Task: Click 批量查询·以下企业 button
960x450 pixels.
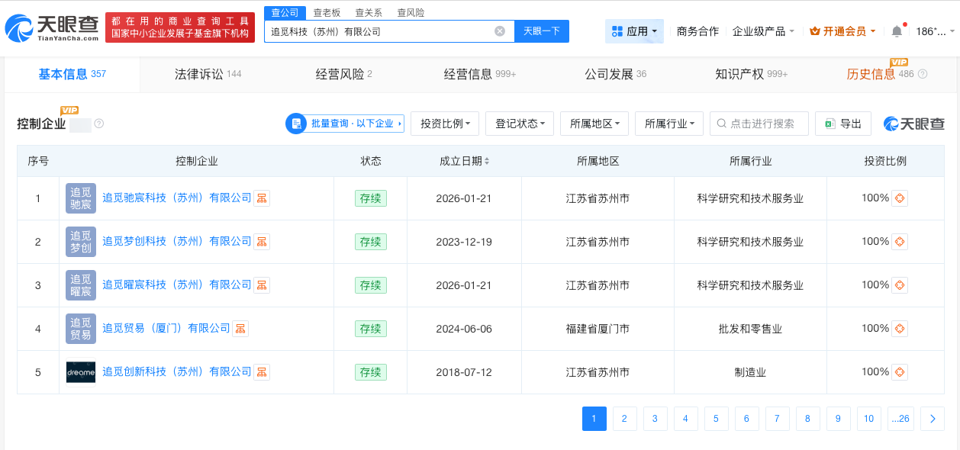Action: (345, 124)
